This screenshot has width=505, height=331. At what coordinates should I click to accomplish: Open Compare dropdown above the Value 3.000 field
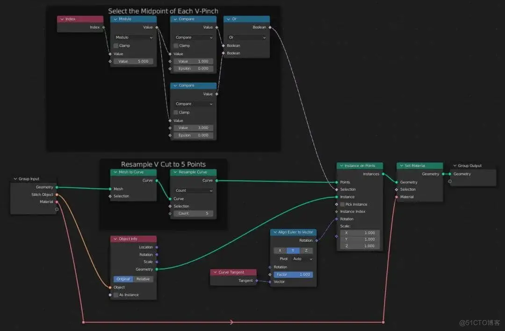[x=193, y=104]
